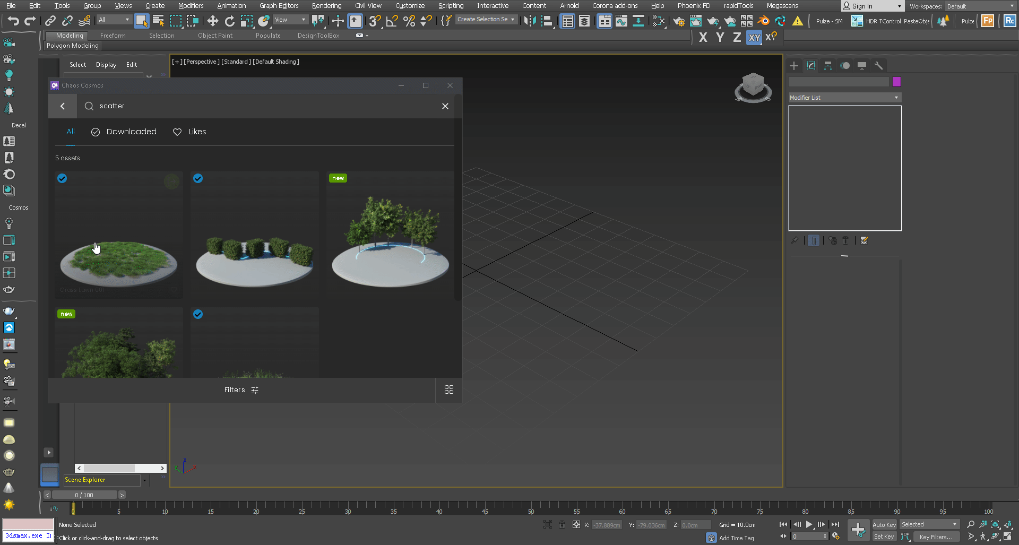The image size is (1019, 545).
Task: Open the Rendered Frame Window icon
Action: tap(695, 21)
